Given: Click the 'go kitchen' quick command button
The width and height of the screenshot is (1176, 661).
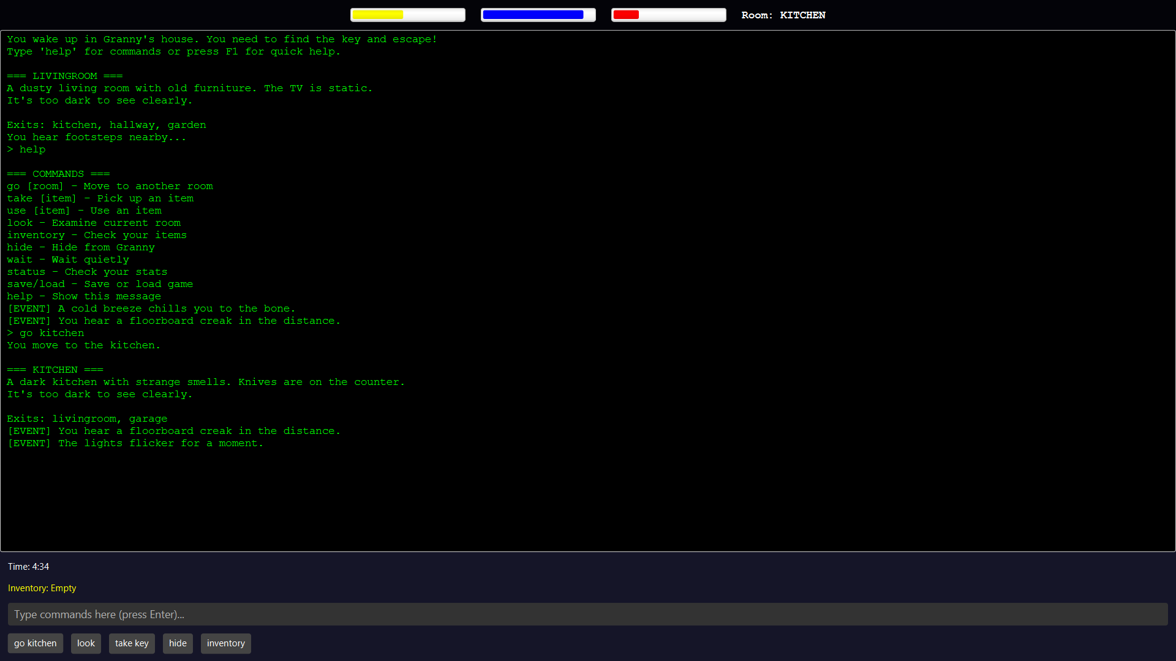Looking at the screenshot, I should (35, 643).
